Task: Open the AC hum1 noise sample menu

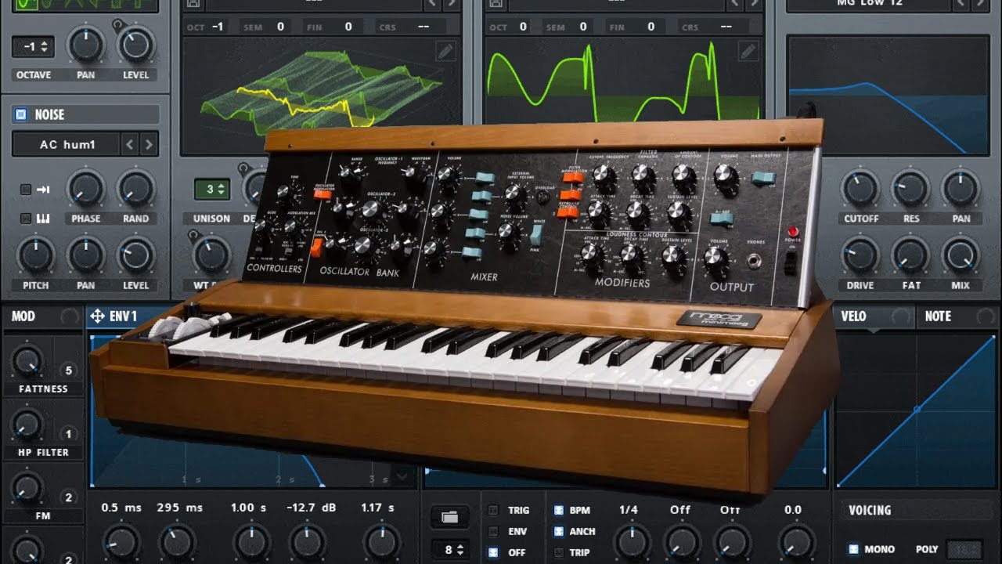Action: coord(67,144)
